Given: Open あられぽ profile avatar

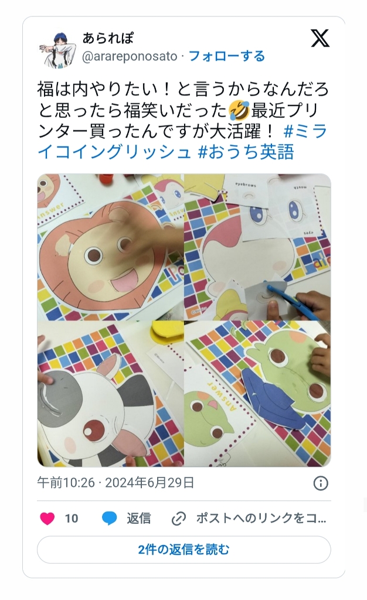Looking at the screenshot, I should tap(56, 49).
